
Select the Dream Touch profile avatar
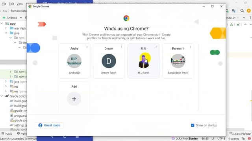(109, 61)
